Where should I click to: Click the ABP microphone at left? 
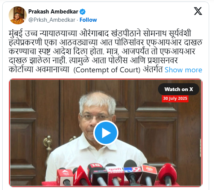point(65,177)
